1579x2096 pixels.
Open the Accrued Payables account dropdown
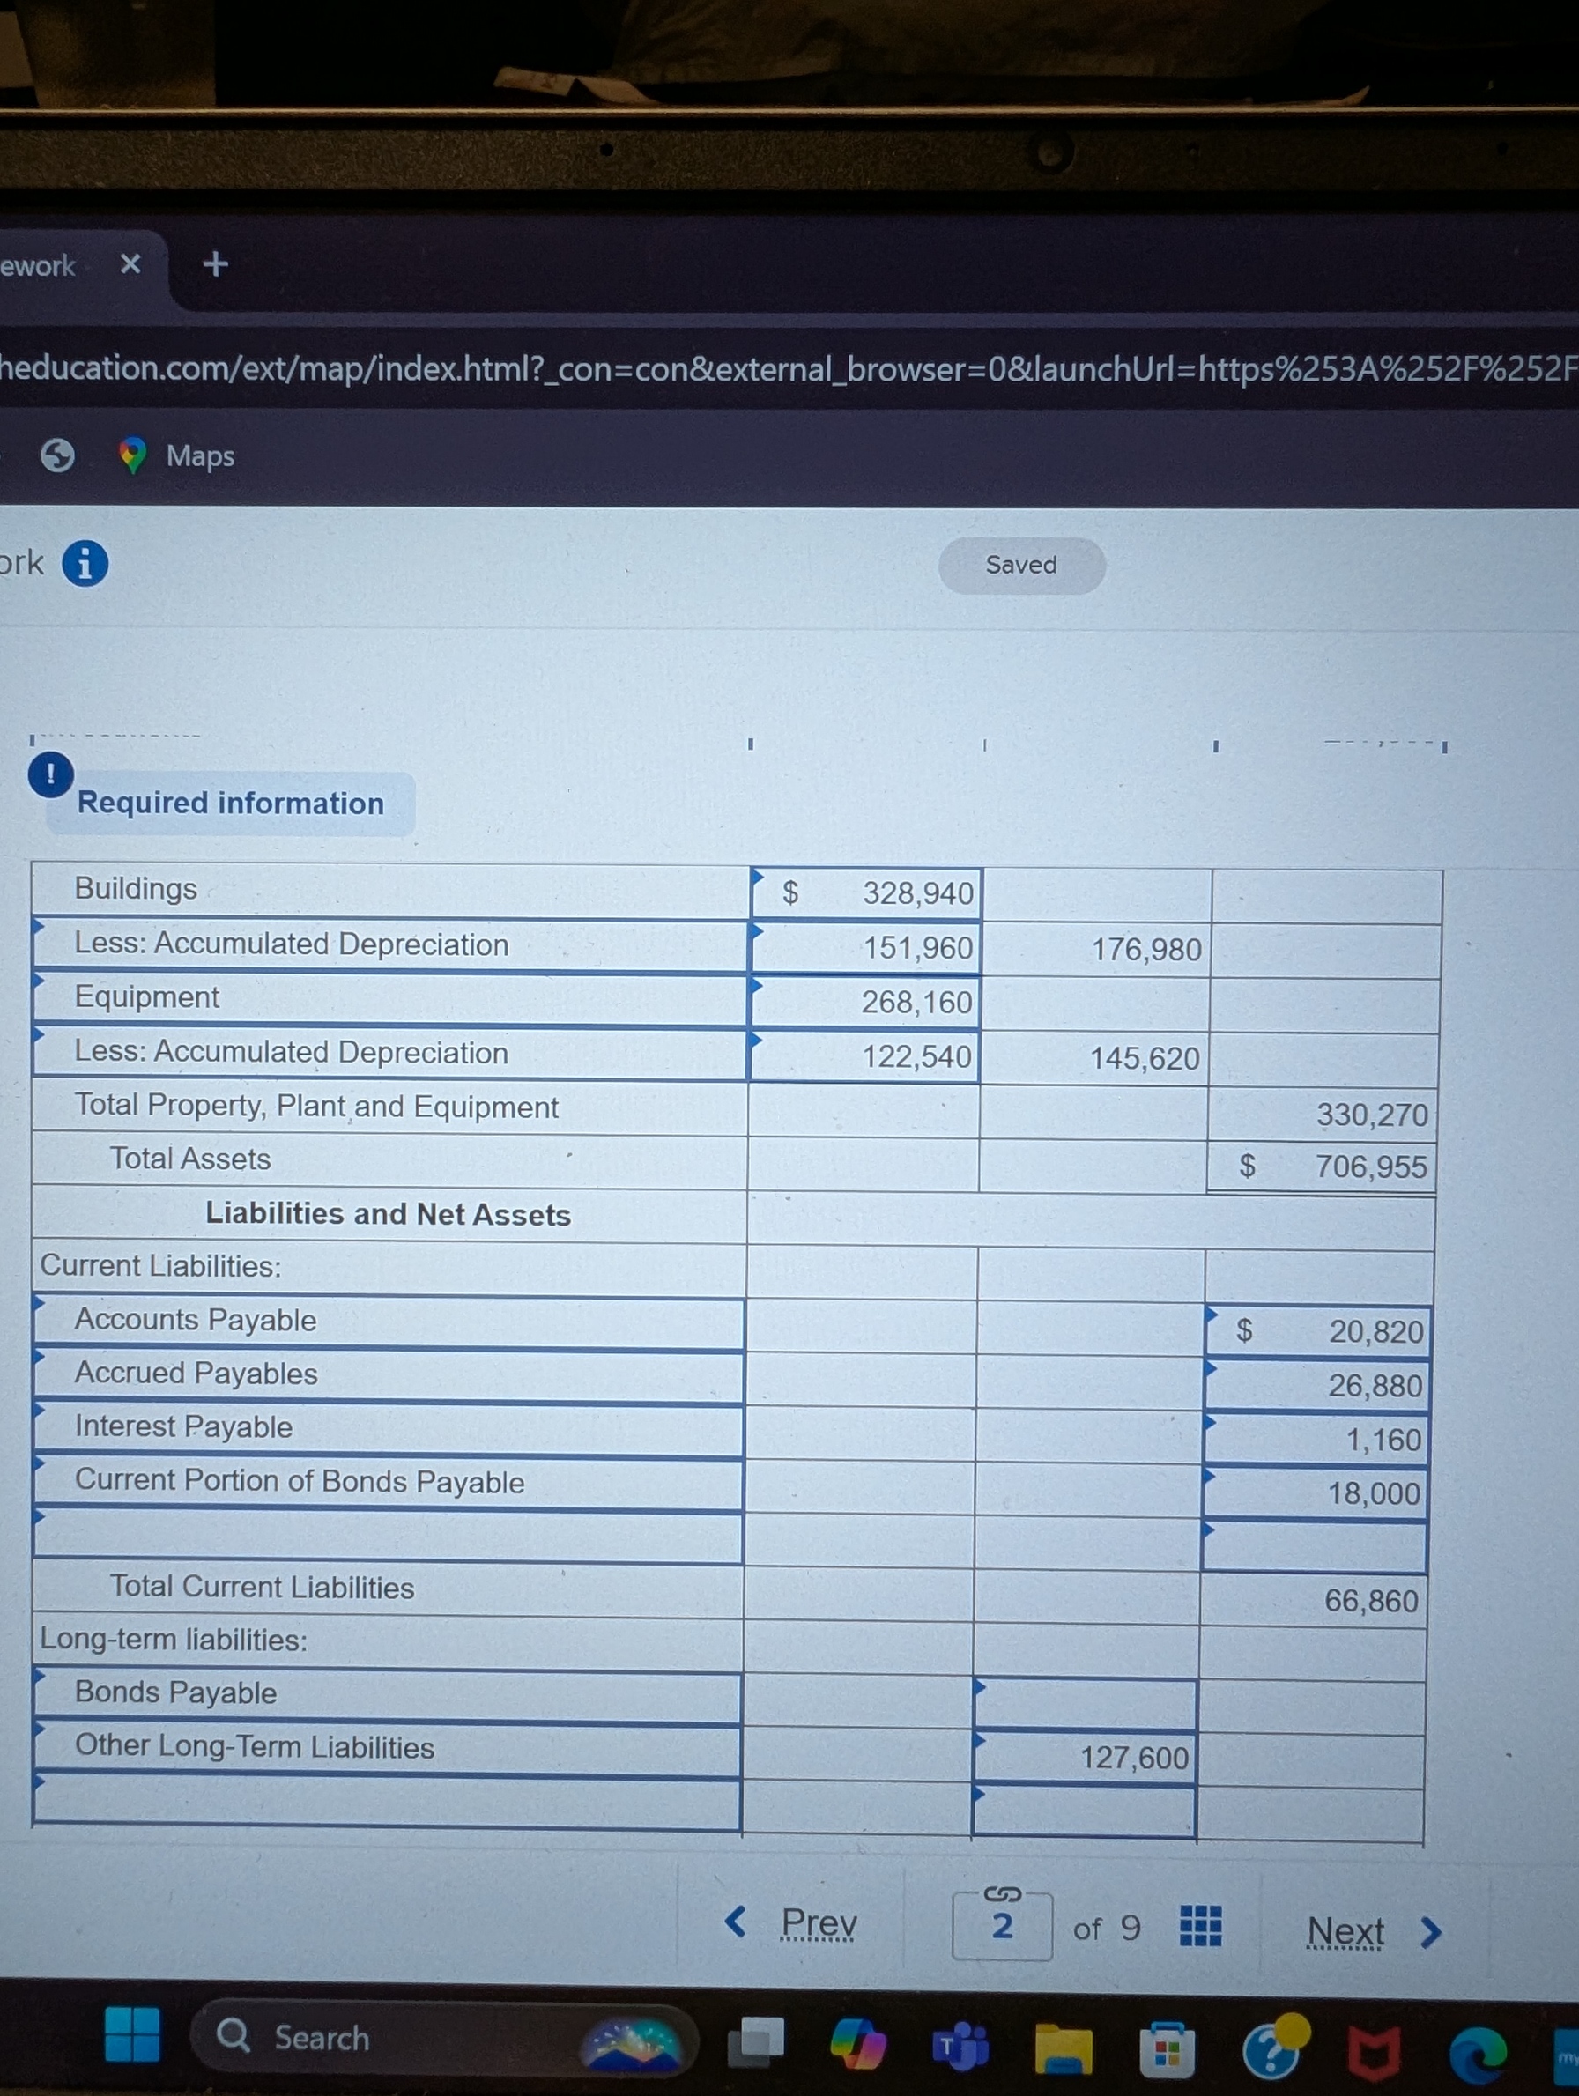click(389, 1374)
